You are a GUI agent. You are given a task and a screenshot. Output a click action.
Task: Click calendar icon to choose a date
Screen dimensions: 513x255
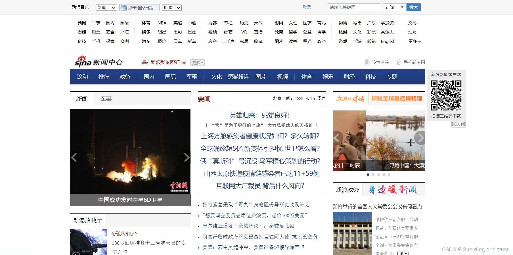(x=123, y=8)
